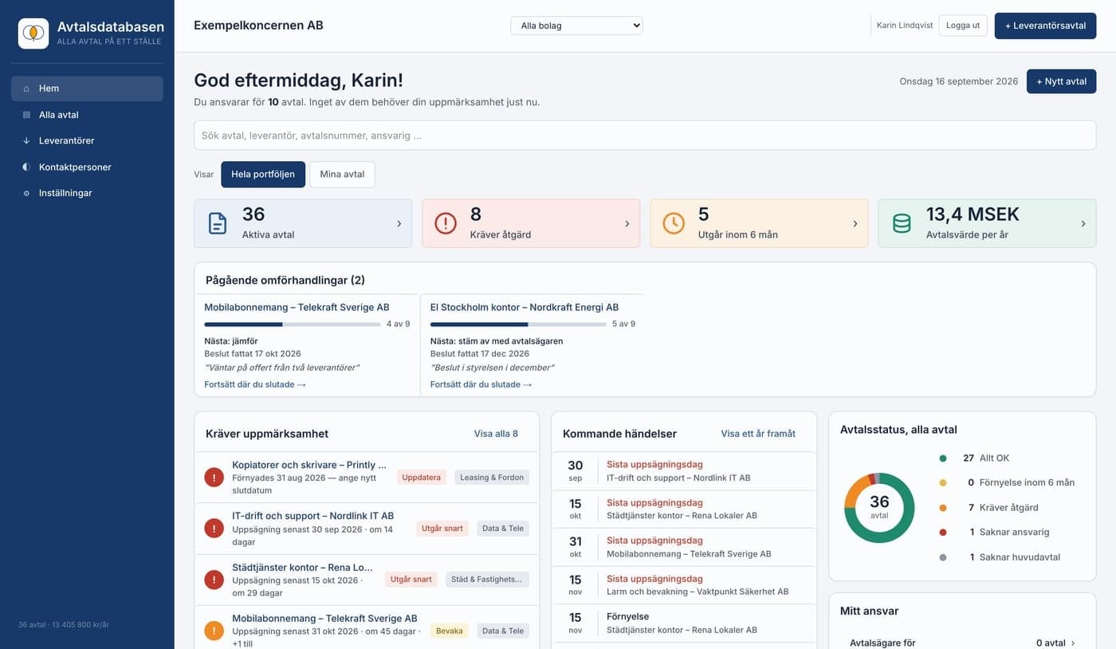Expand the Aktiva avtal card chevron

tap(399, 224)
